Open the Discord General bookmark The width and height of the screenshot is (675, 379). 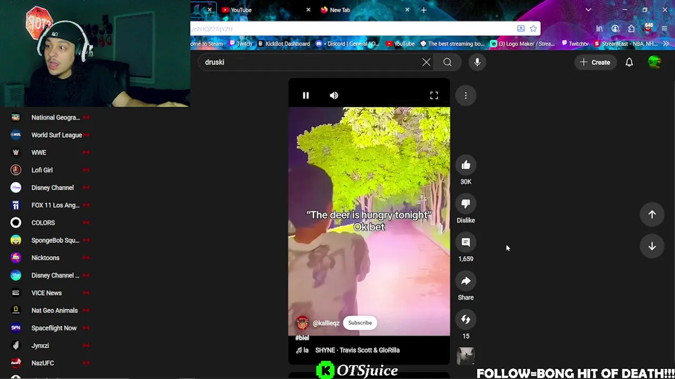(x=348, y=44)
